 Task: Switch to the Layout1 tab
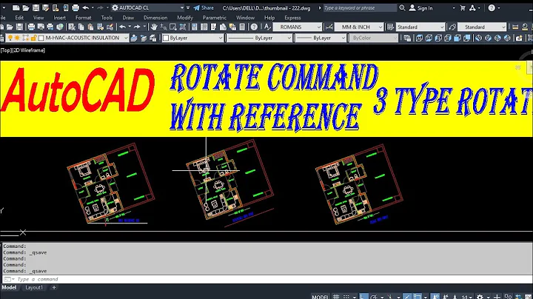click(34, 287)
